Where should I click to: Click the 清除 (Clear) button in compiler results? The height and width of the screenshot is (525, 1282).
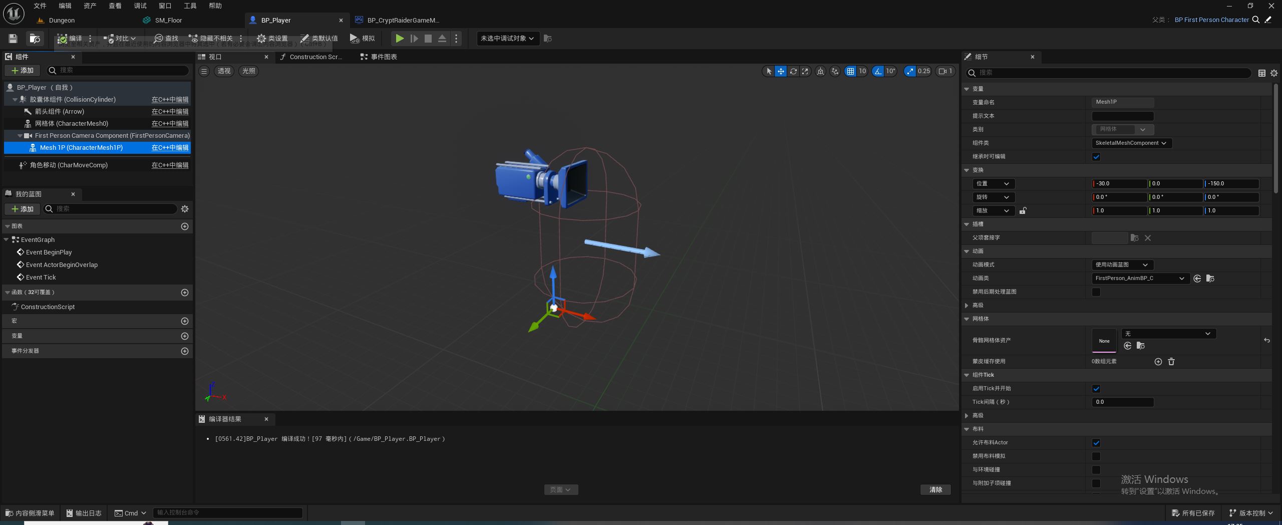935,490
